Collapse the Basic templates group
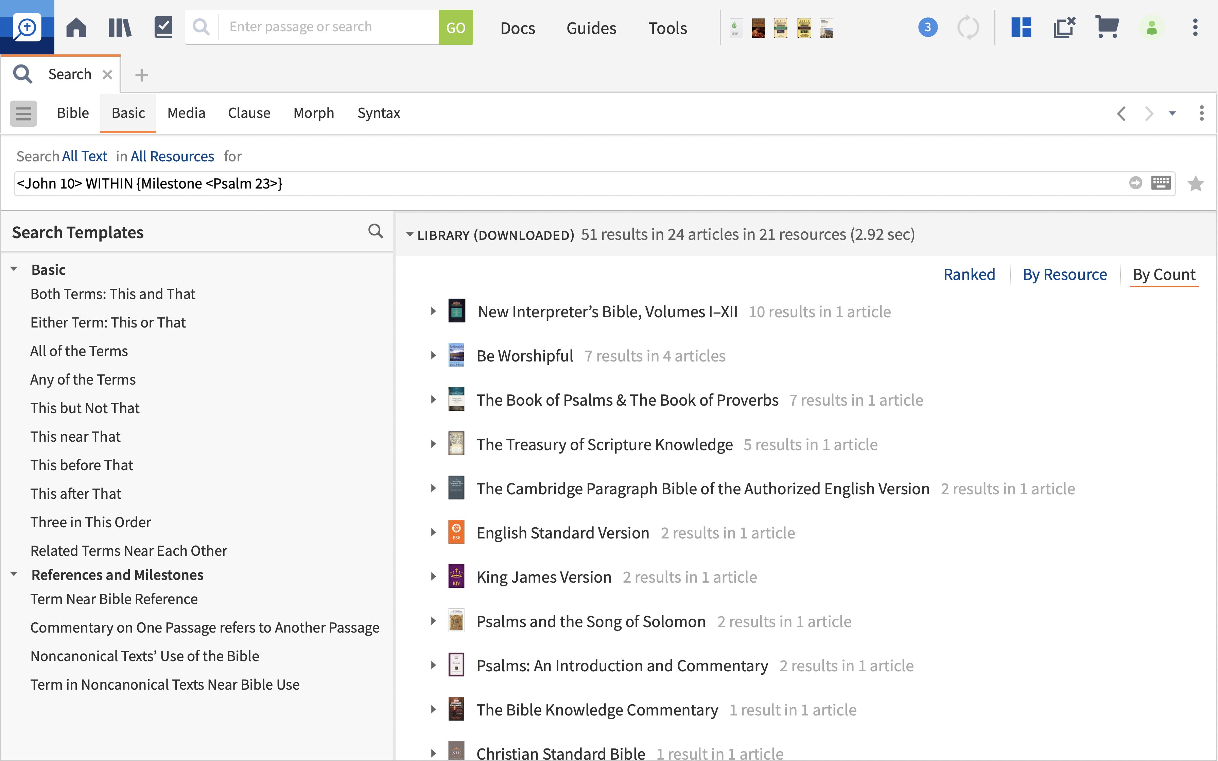 [x=14, y=269]
